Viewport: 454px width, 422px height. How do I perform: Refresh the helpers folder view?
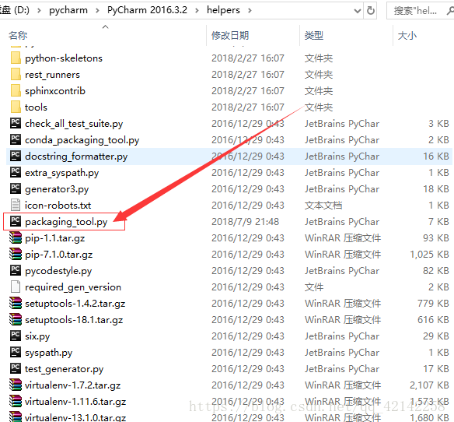click(x=371, y=11)
